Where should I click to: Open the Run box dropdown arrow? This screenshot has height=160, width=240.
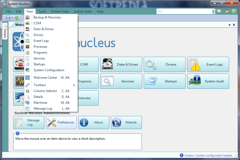click(213, 11)
